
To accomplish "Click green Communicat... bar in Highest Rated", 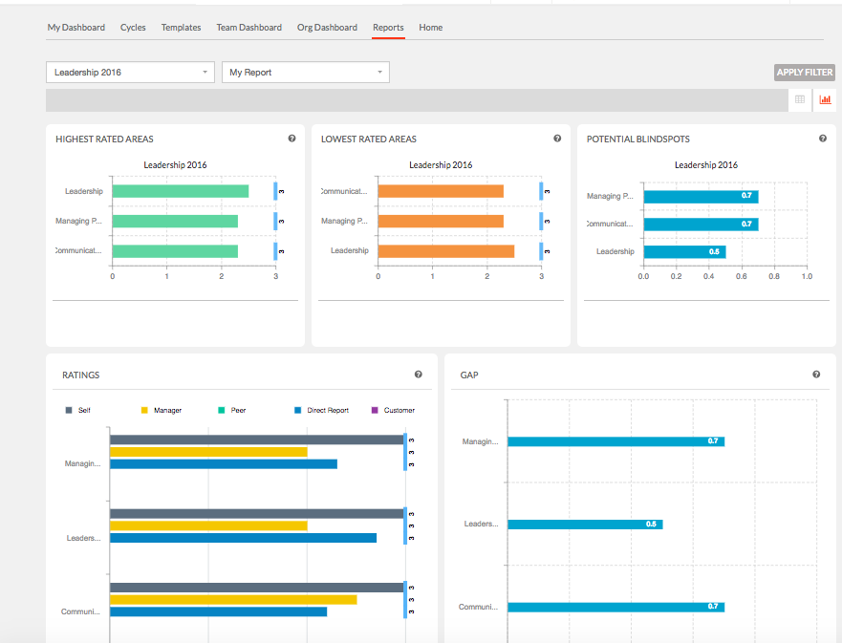I will point(175,251).
